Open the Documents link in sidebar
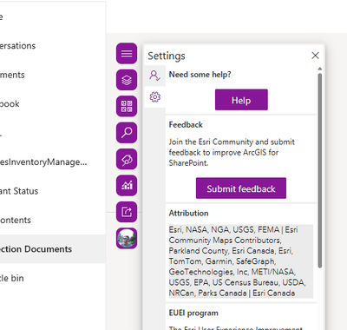The width and height of the screenshot is (347, 330). 12,75
